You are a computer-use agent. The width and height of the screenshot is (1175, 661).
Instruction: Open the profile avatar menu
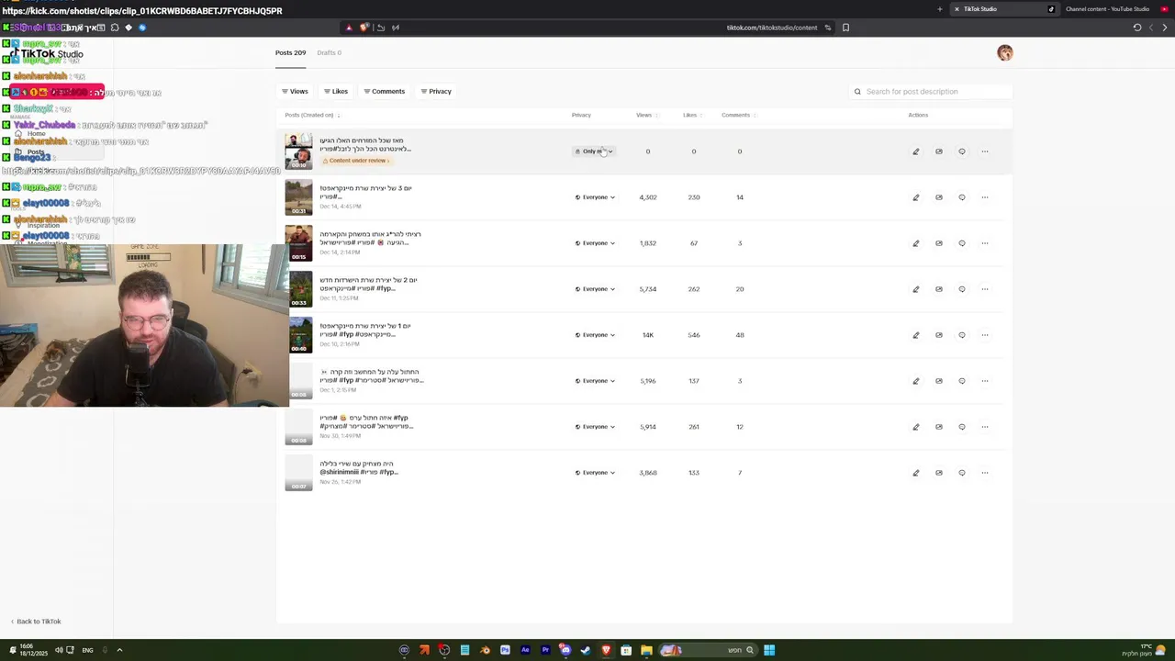pos(1005,53)
